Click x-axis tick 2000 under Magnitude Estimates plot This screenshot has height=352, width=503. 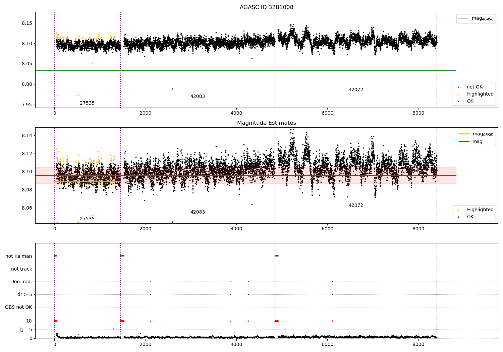pyautogui.click(x=146, y=229)
